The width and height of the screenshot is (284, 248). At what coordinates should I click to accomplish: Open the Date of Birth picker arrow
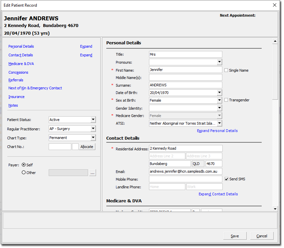click(x=219, y=93)
